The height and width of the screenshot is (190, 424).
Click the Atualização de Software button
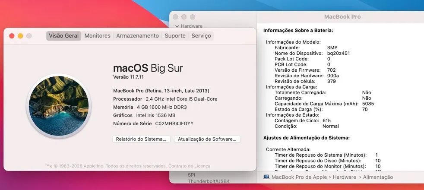coord(207,139)
